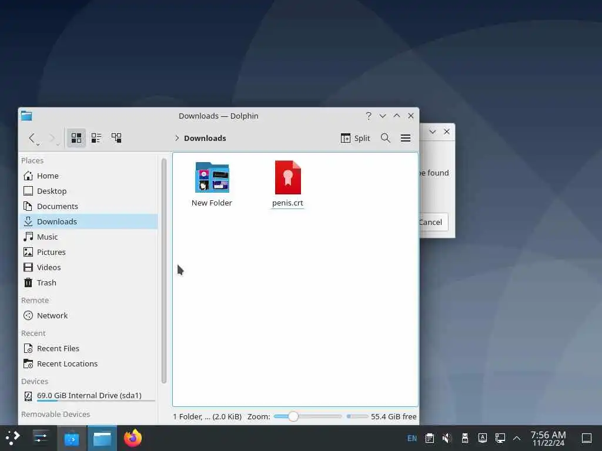Open the KDE application launcher
Viewport: 602px width, 451px height.
(x=13, y=438)
